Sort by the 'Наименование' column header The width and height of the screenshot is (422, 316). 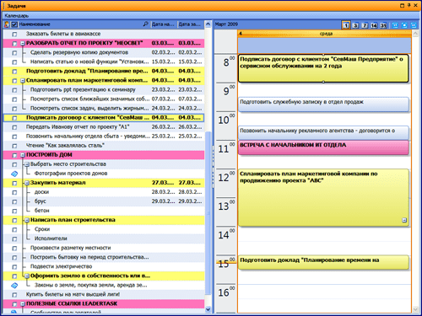[35, 24]
